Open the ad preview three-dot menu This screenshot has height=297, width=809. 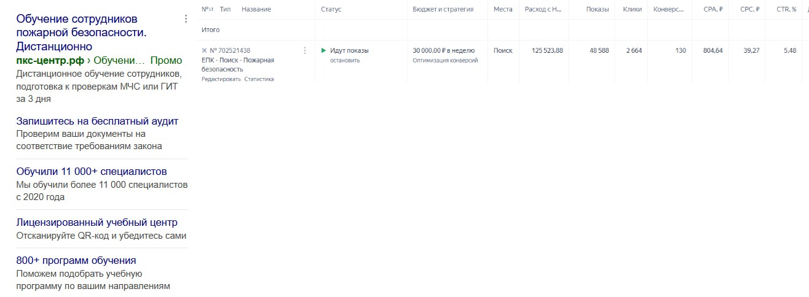click(x=186, y=19)
